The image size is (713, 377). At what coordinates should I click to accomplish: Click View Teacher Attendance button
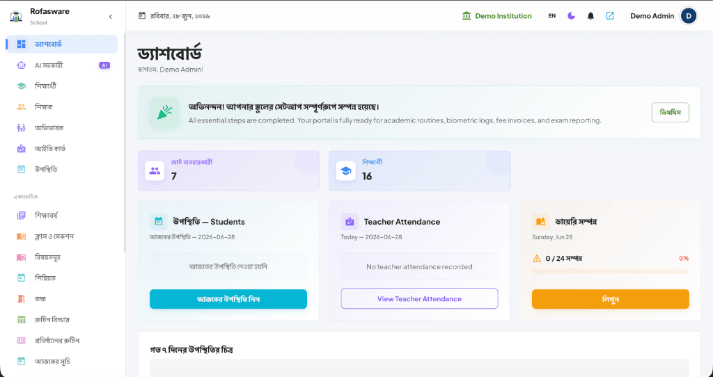tap(419, 299)
